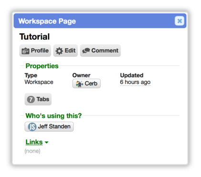Click the 'Workspace Page' title bar text
201x177 pixels.
47,21
